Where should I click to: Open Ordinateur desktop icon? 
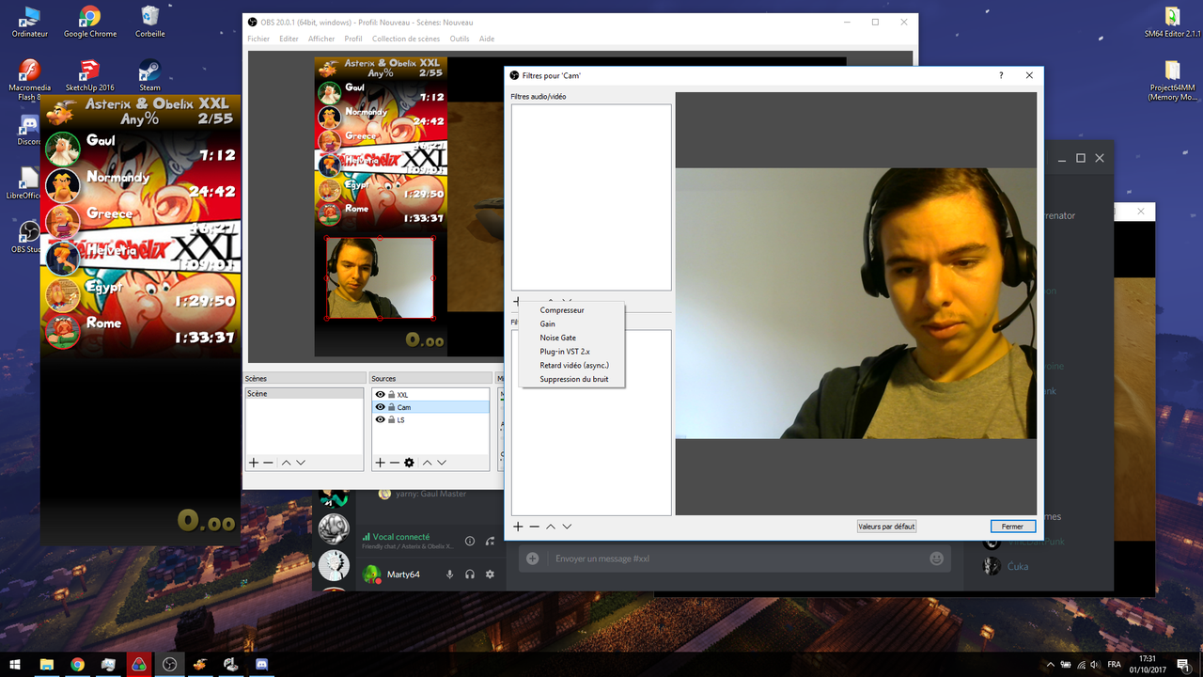click(x=30, y=21)
